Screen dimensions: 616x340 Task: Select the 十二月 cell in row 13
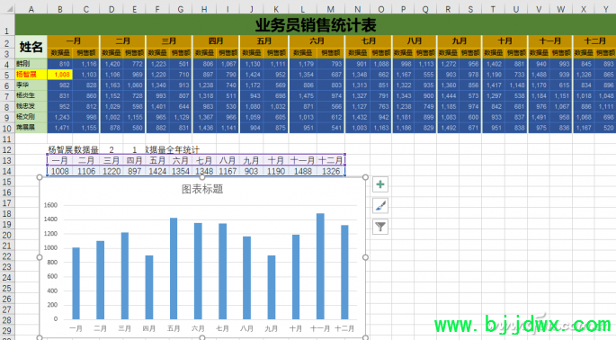331,160
